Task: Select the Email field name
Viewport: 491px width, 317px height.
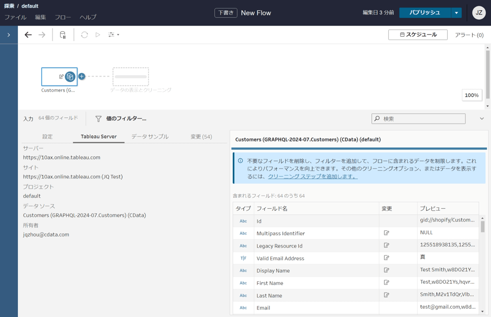Action: 263,308
